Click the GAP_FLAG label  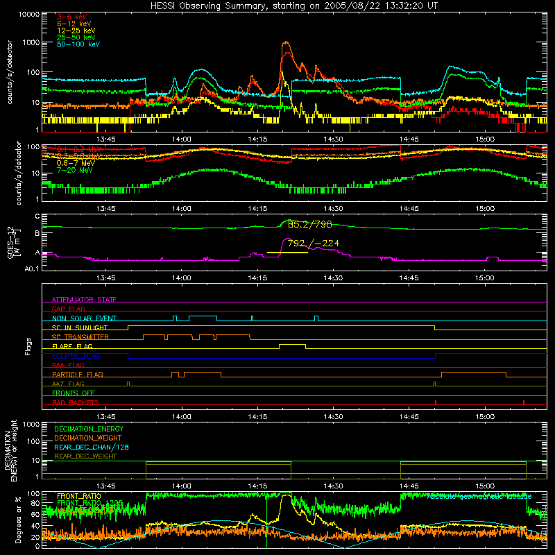coord(68,309)
